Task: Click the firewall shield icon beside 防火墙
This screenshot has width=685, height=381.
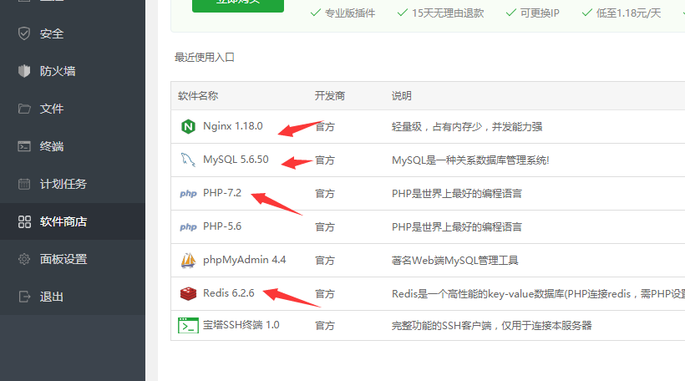Action: (24, 71)
